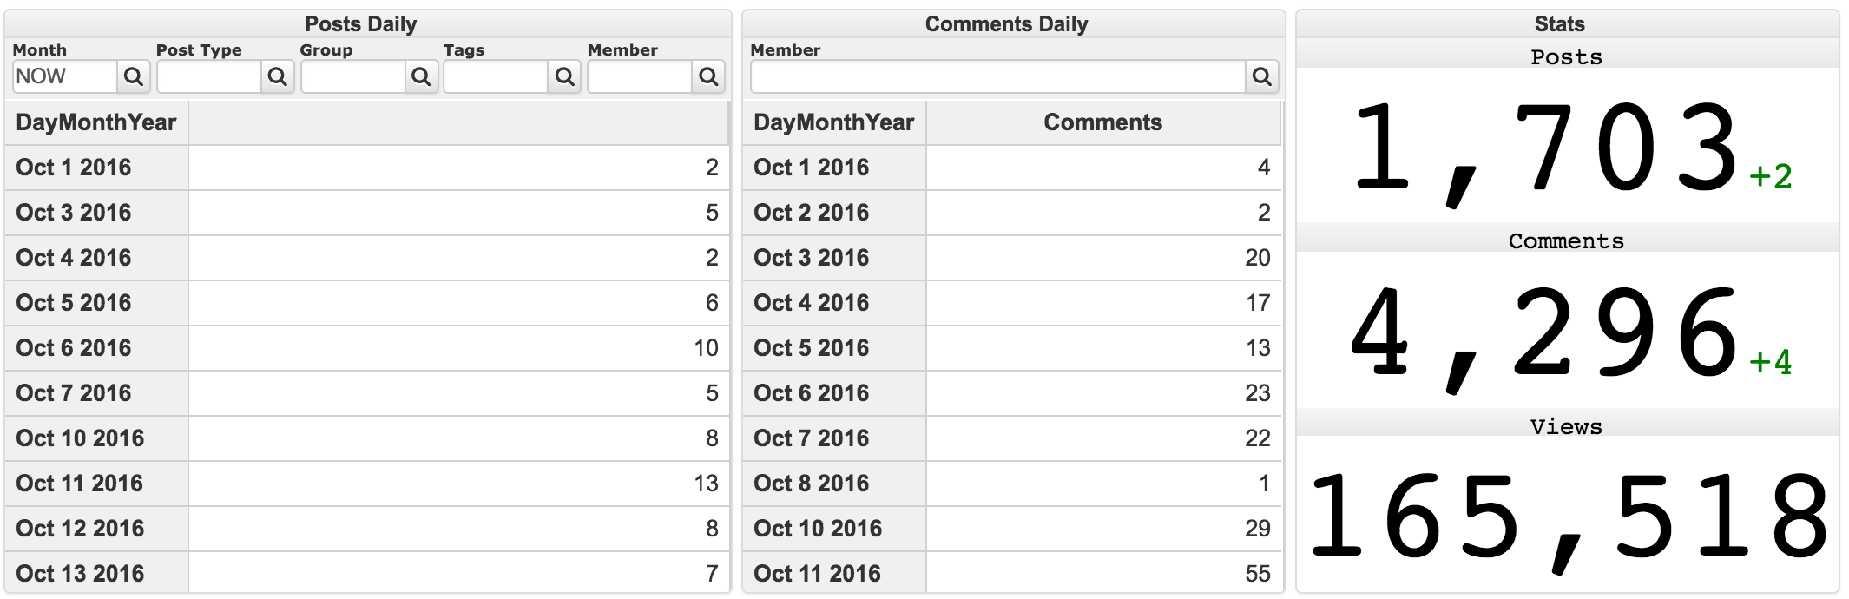Viewport: 1849px width, 599px height.
Task: Focus the Month field containing NOW
Action: click(65, 76)
